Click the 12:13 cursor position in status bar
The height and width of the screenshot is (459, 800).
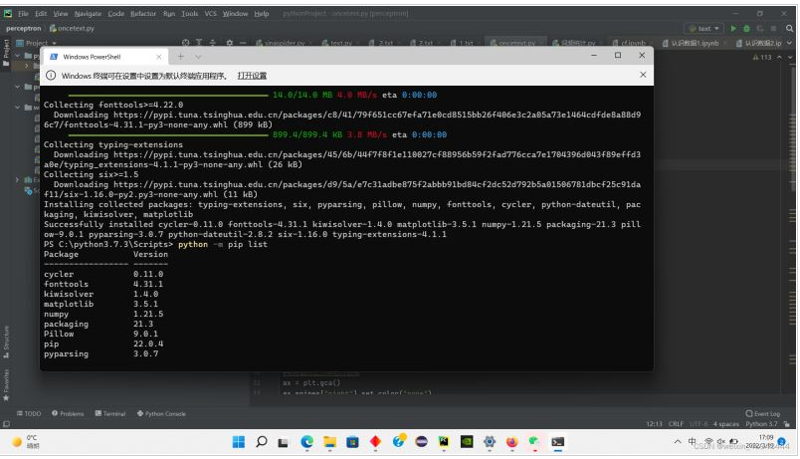[654, 424]
